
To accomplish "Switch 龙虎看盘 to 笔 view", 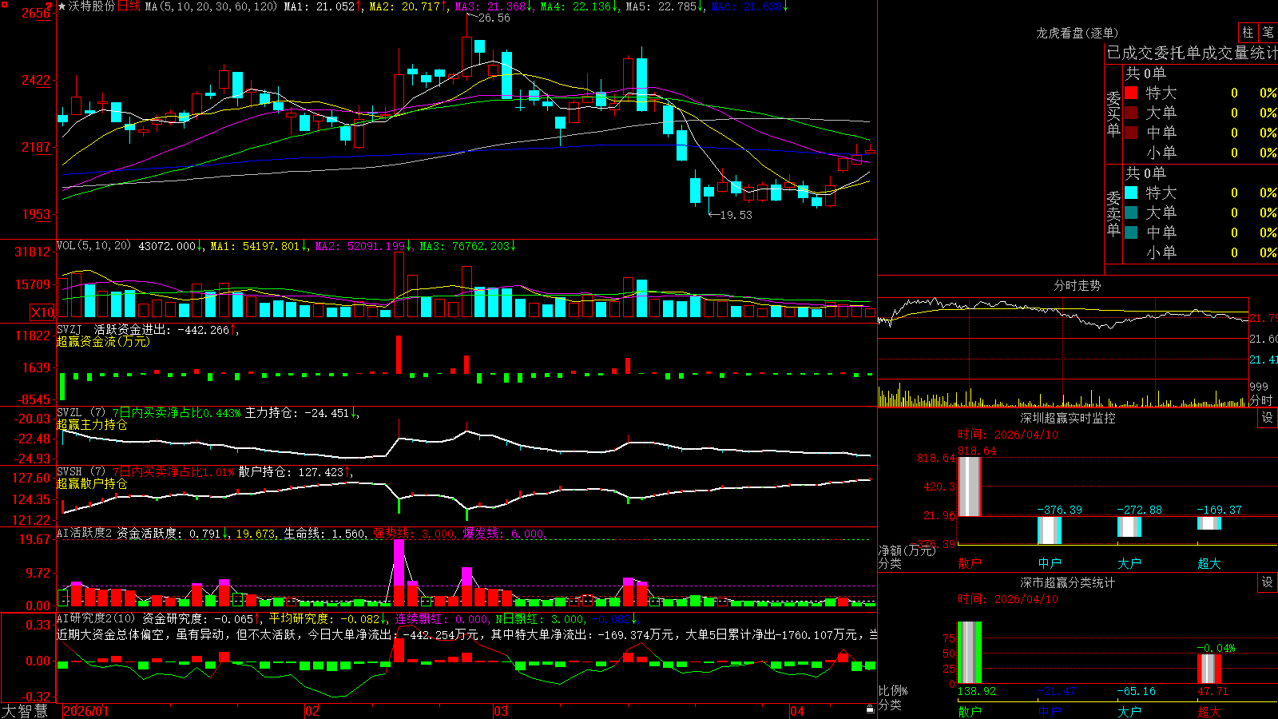I will coord(1268,32).
